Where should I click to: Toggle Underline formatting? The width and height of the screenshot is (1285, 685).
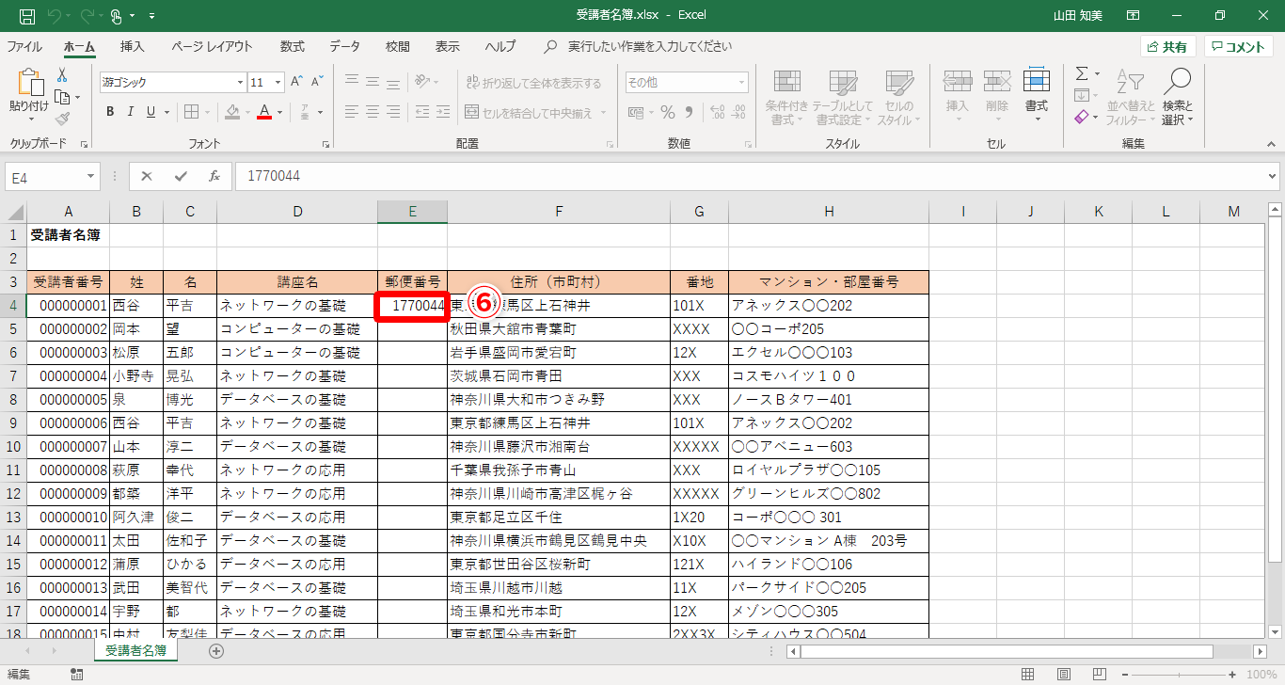pos(151,112)
